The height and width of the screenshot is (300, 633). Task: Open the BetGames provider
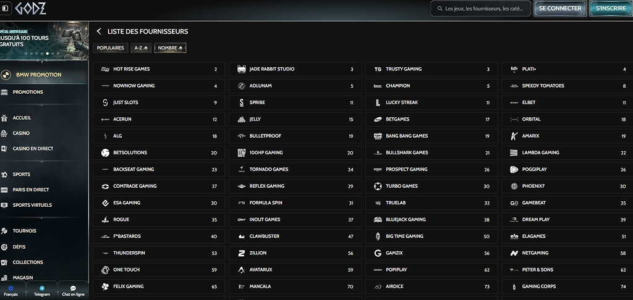pos(431,119)
